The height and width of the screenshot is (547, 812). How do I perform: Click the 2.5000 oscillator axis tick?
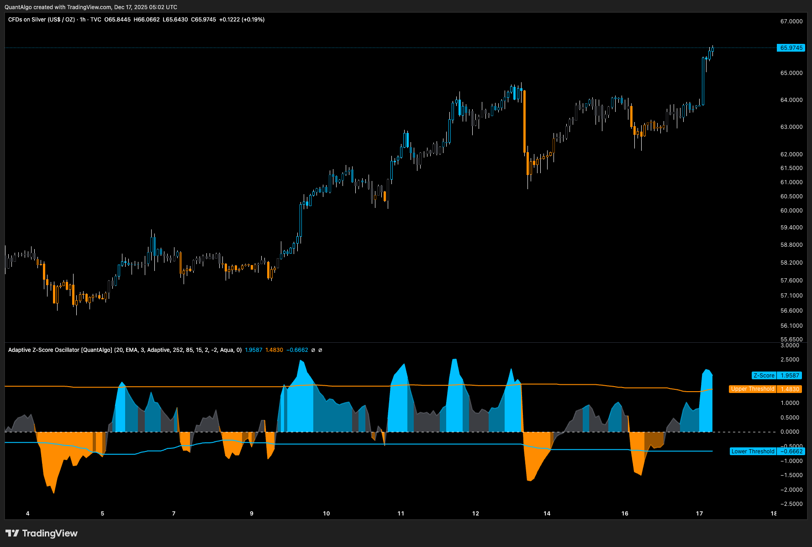coord(790,360)
